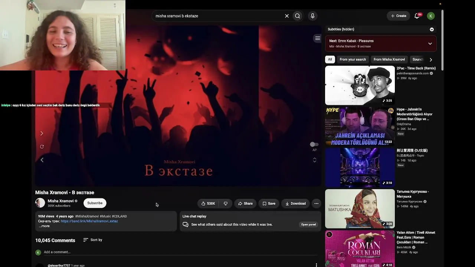The width and height of the screenshot is (475, 267).
Task: Open the Roman Çocukları video thumbnail
Action: click(x=360, y=249)
